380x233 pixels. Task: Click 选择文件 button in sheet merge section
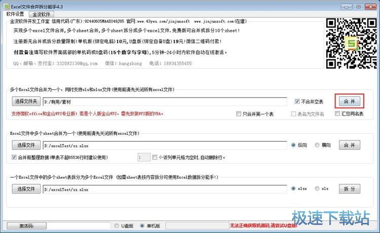click(x=26, y=145)
